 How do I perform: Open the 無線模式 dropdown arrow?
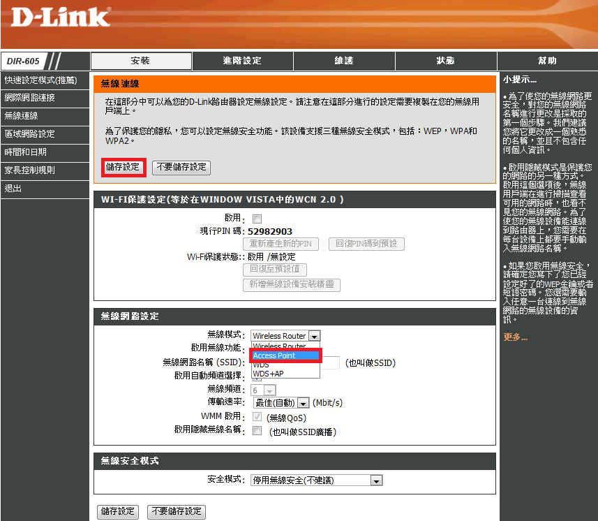coord(314,336)
